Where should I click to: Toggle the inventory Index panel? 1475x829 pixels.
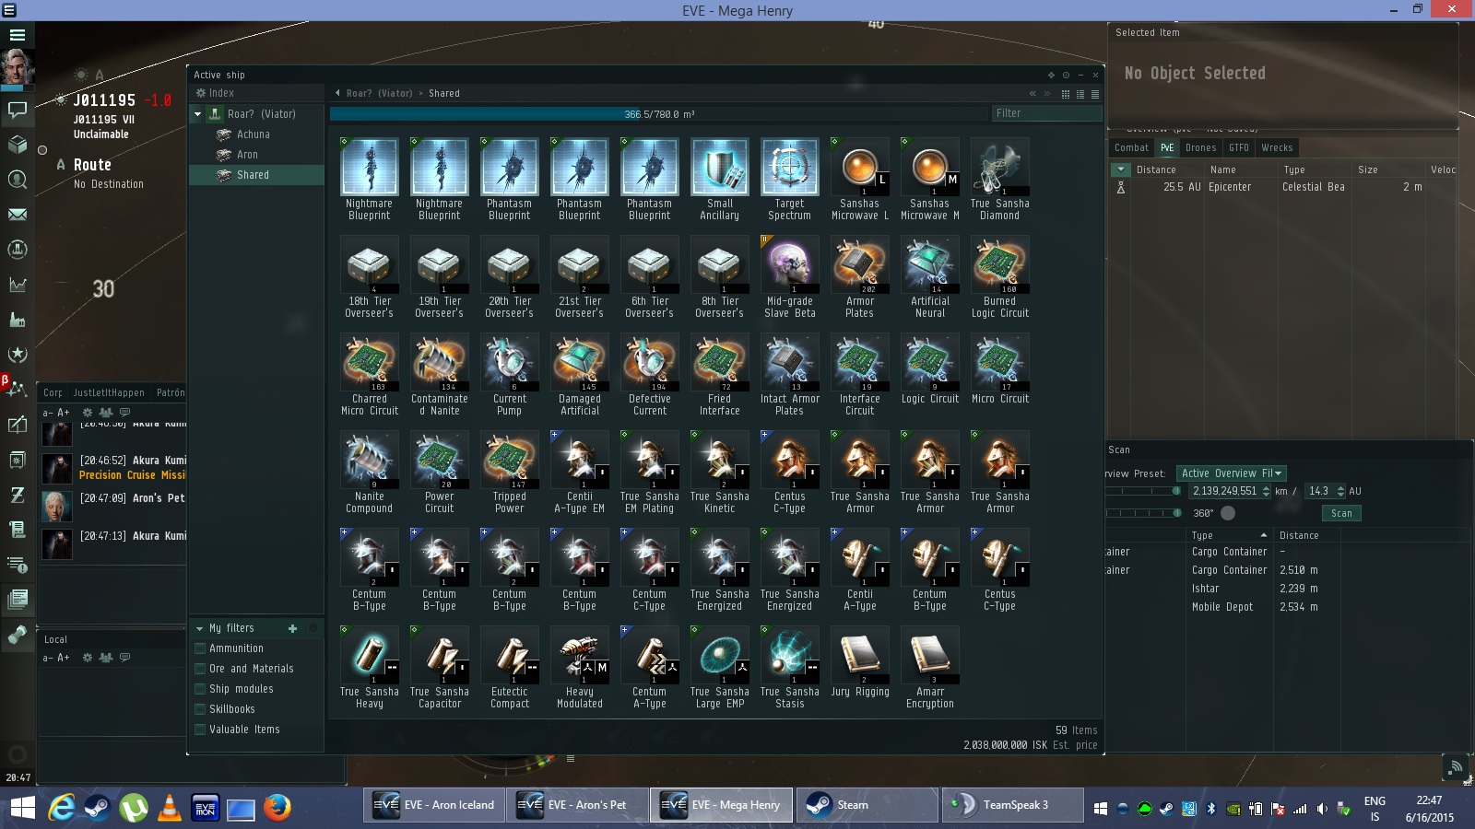pyautogui.click(x=215, y=93)
